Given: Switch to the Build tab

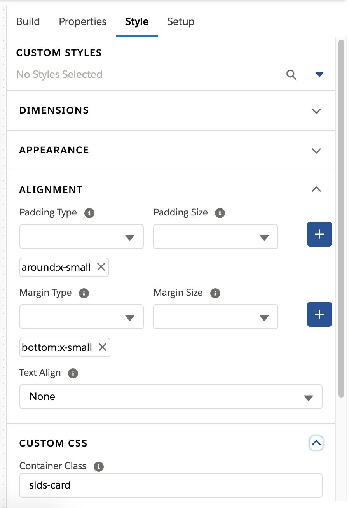Looking at the screenshot, I should click(x=28, y=21).
